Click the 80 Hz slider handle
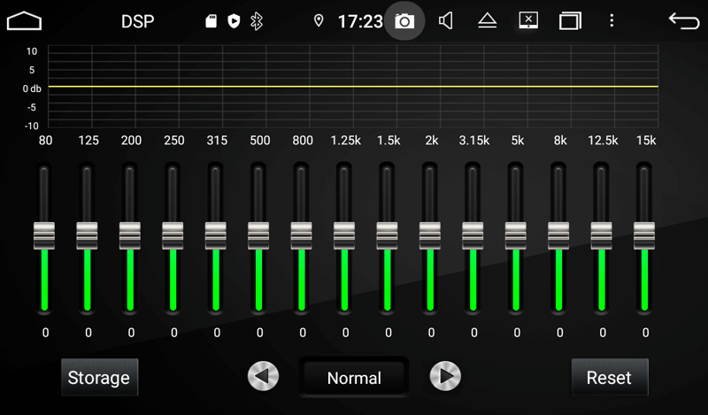 pos(44,235)
